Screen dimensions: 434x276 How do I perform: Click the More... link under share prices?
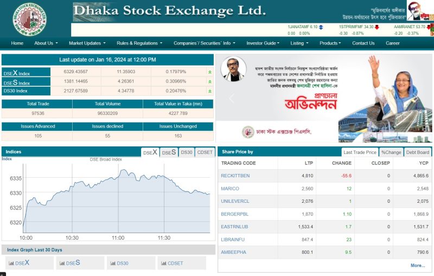[x=418, y=265]
